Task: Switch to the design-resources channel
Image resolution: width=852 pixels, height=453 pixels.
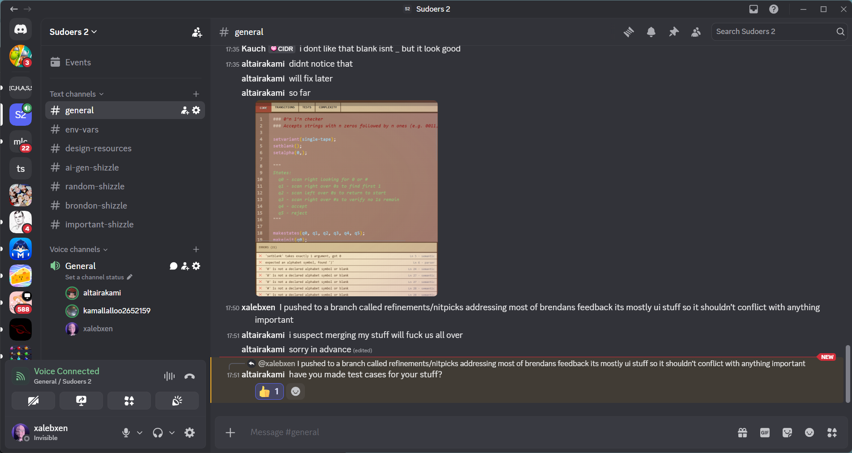Action: [125, 148]
